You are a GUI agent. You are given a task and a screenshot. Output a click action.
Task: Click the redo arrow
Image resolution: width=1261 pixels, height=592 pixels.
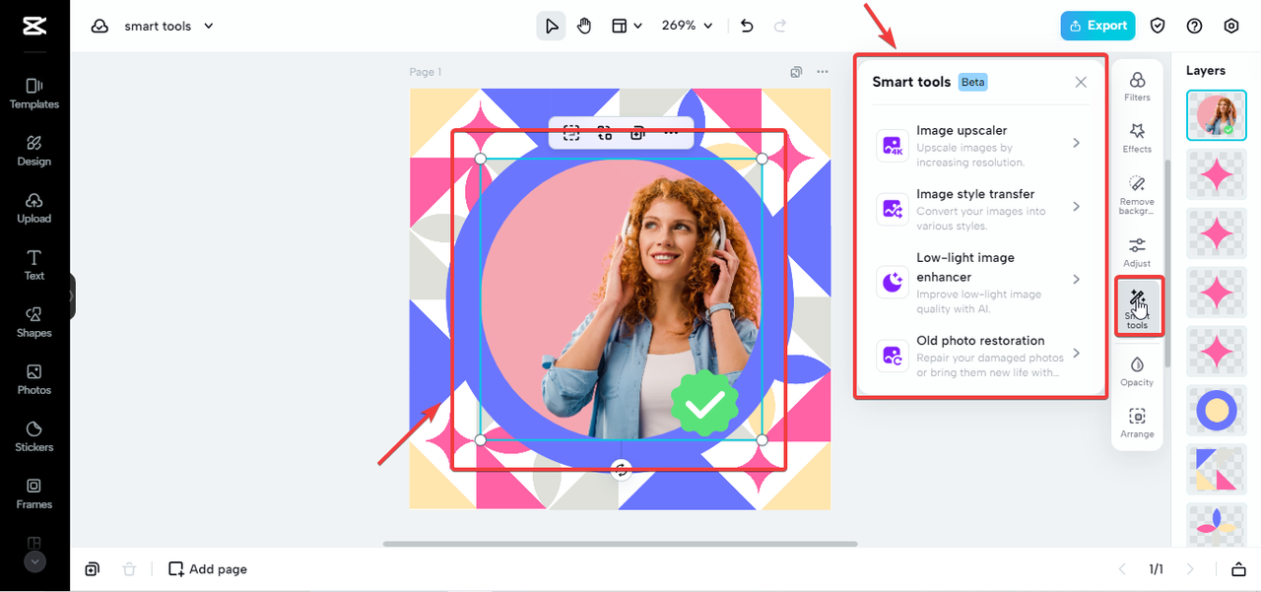[x=780, y=26]
